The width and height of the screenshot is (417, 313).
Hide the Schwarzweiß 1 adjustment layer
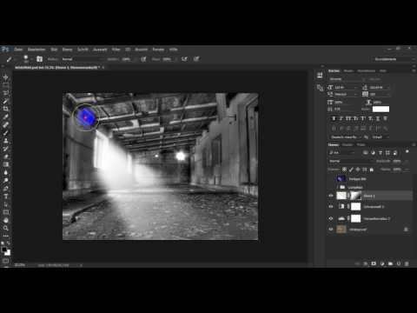click(331, 207)
